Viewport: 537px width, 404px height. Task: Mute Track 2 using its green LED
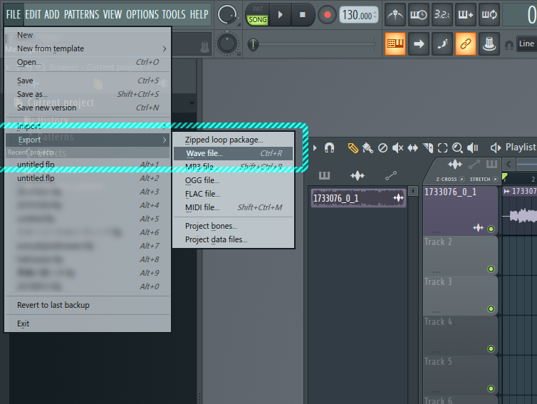click(x=491, y=269)
